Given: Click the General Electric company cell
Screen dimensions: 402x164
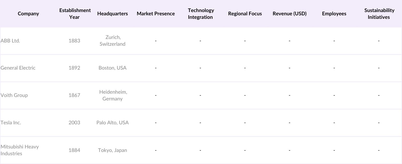Looking at the screenshot, I should pos(18,68).
